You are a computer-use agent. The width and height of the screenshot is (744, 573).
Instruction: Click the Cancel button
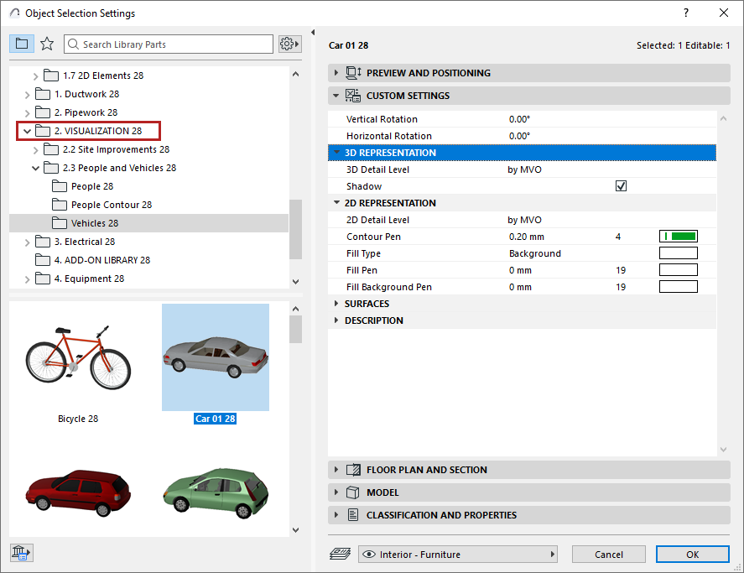click(x=608, y=555)
